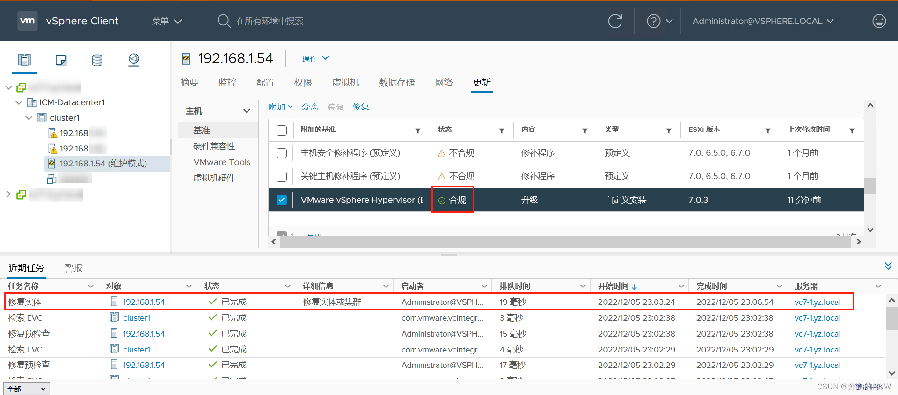Open the cluster1 link in first 检索 EVC row
The image size is (898, 395).
point(137,318)
